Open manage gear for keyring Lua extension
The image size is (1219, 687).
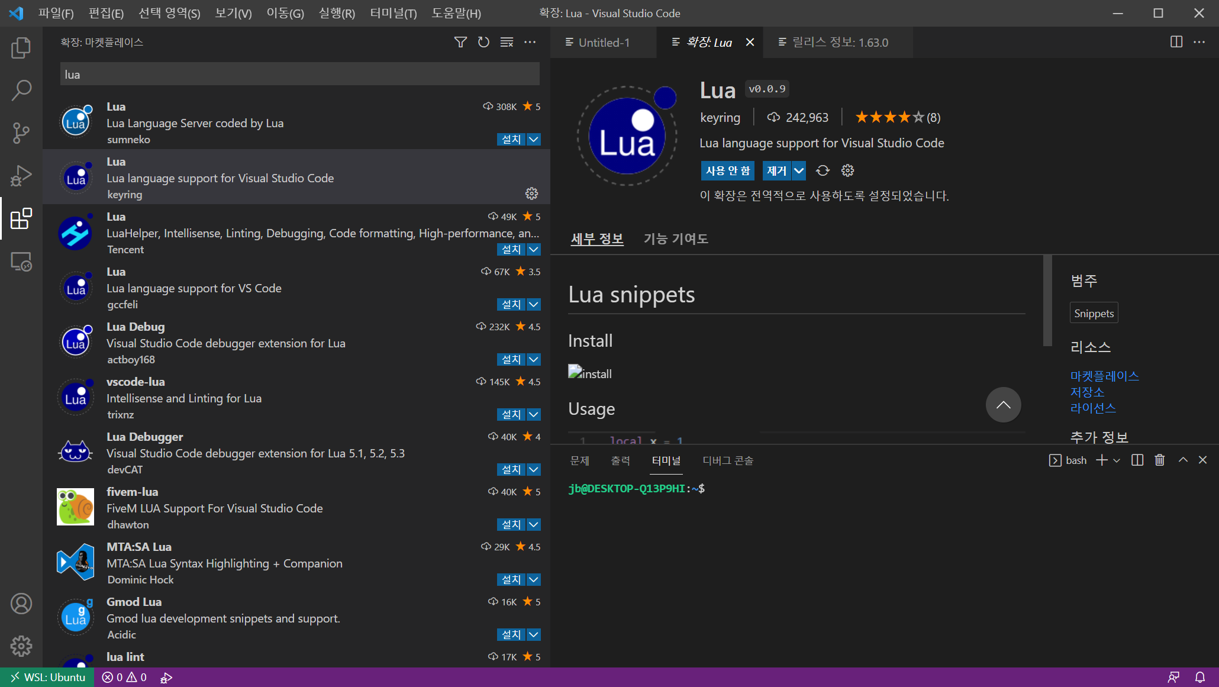(x=531, y=193)
